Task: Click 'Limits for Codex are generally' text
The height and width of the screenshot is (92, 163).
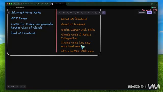Action: pos(32,24)
